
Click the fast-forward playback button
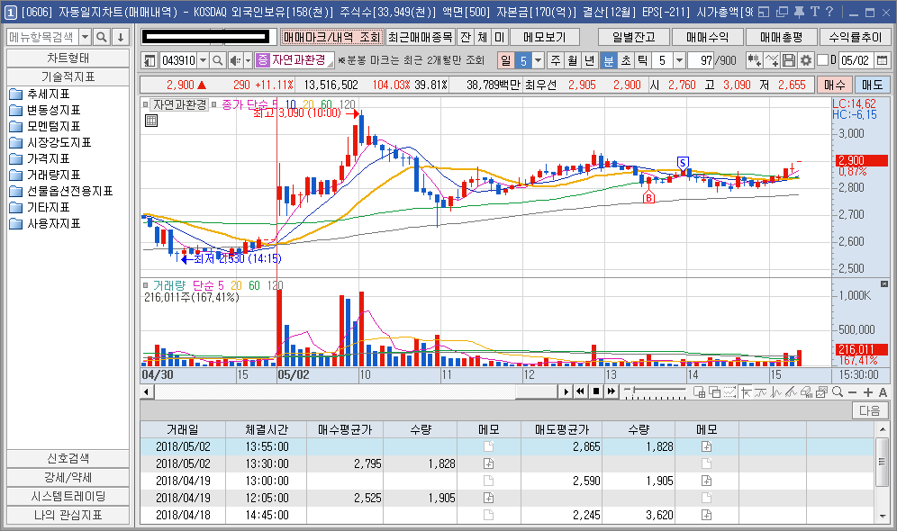pos(612,391)
